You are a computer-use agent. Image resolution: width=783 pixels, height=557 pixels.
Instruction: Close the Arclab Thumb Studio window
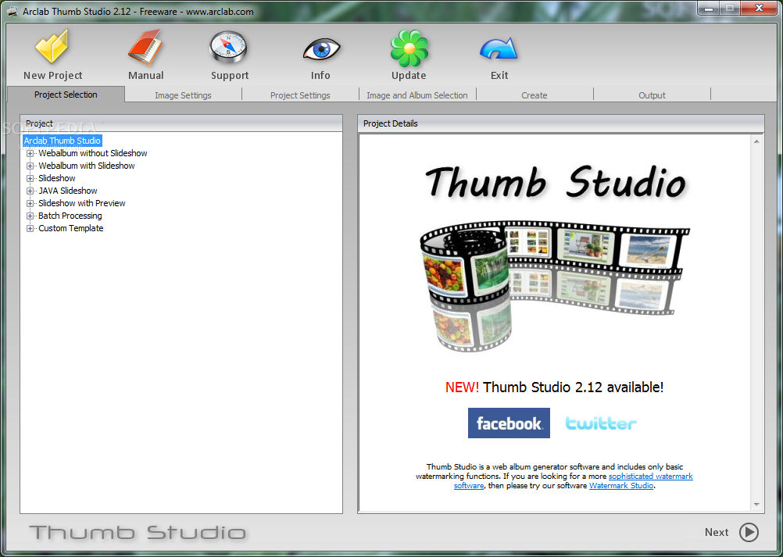coord(759,8)
